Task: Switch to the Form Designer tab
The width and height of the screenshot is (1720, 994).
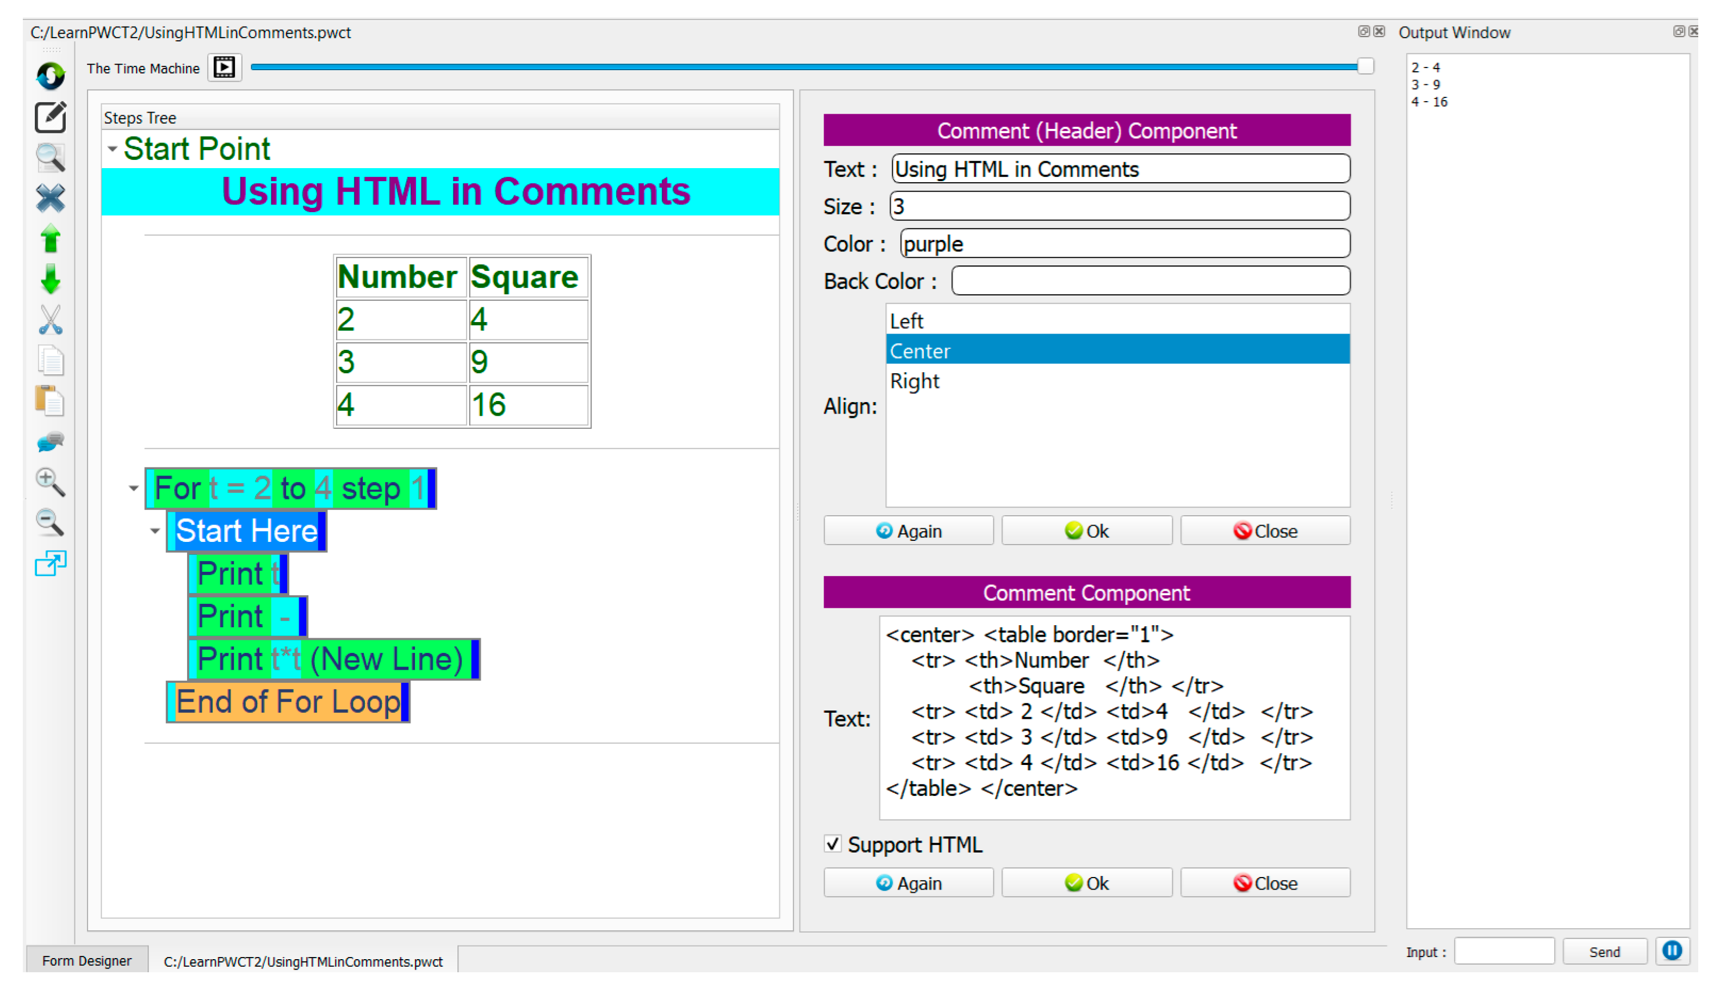Action: (86, 961)
